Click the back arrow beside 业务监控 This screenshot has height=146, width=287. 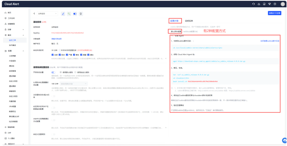pos(34,14)
